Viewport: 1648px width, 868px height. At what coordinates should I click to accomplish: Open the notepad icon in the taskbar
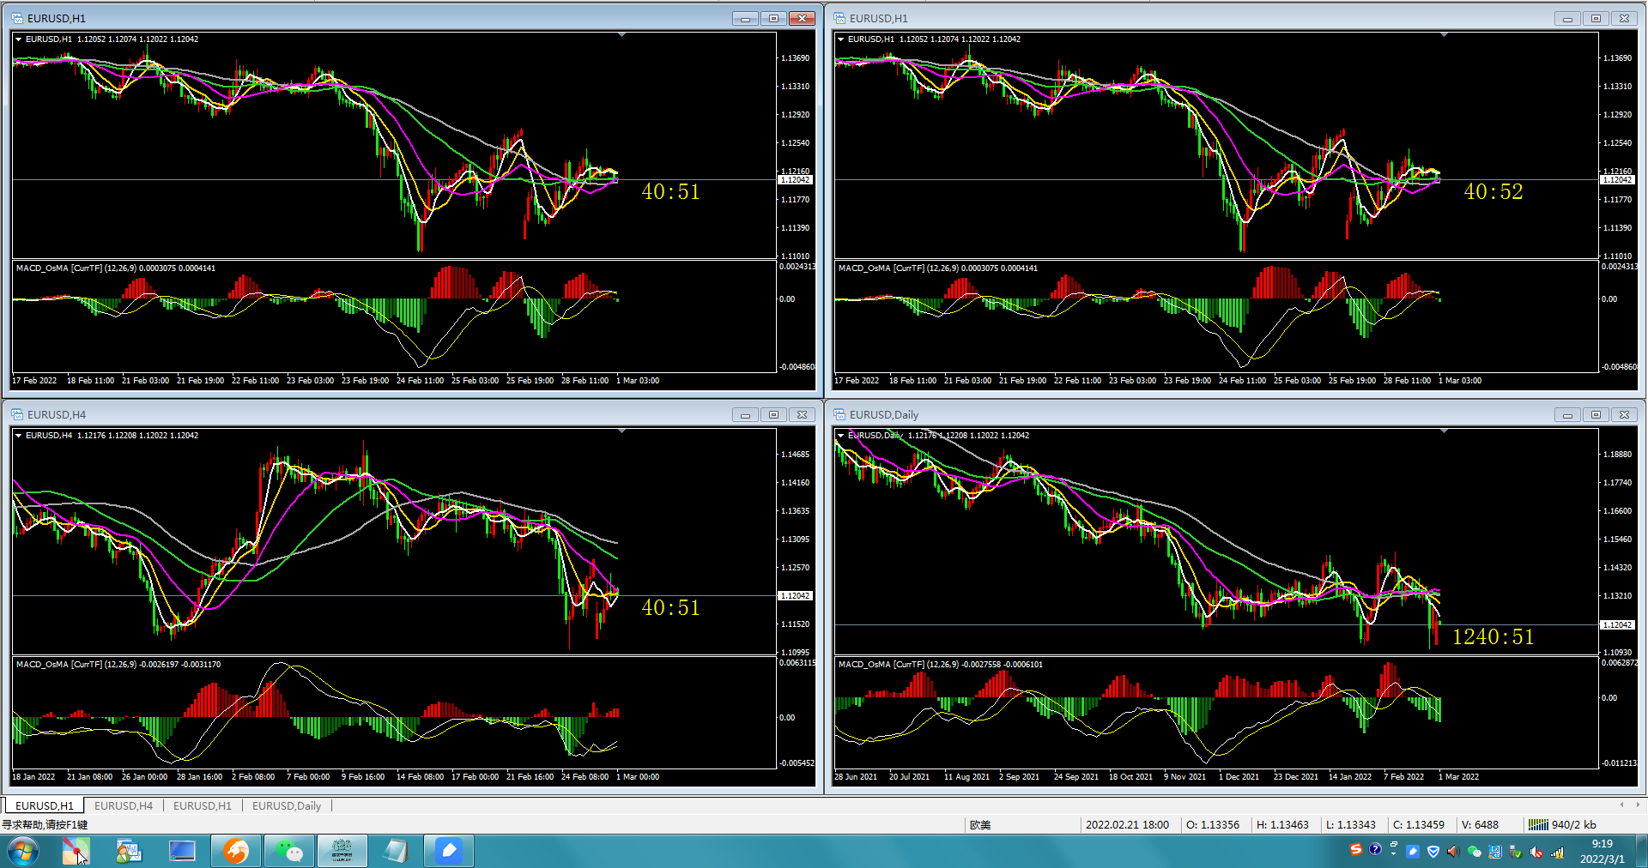click(396, 851)
